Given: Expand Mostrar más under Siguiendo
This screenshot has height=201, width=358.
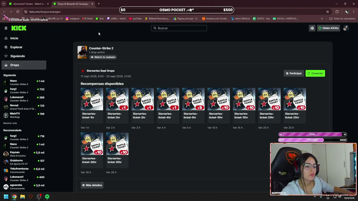Looking at the screenshot, I should [10, 123].
